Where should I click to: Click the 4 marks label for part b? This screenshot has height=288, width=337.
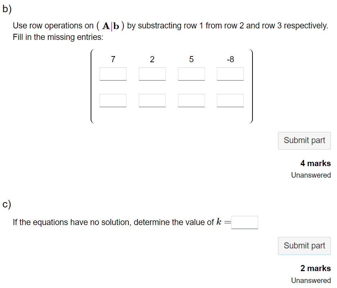[x=315, y=163]
